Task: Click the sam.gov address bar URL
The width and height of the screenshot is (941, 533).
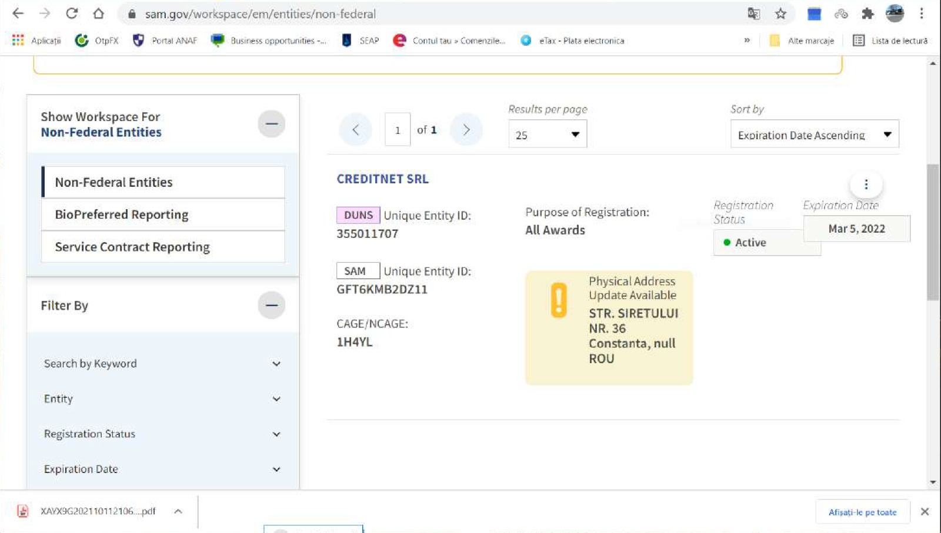Action: pos(261,14)
